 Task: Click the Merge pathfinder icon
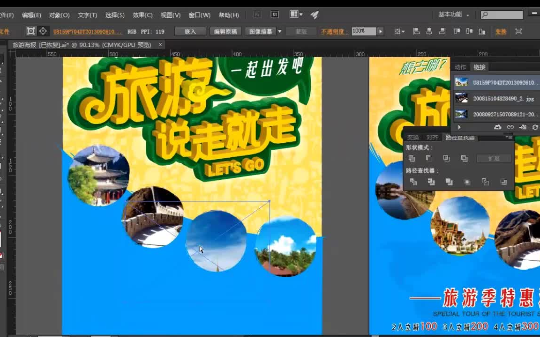450,182
